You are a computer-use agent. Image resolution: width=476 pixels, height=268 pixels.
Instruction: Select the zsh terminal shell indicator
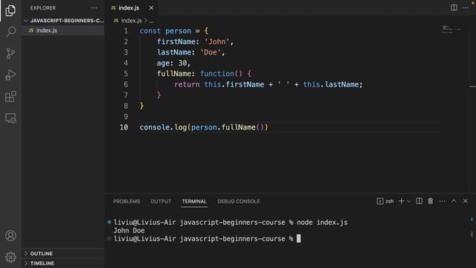tap(385, 201)
